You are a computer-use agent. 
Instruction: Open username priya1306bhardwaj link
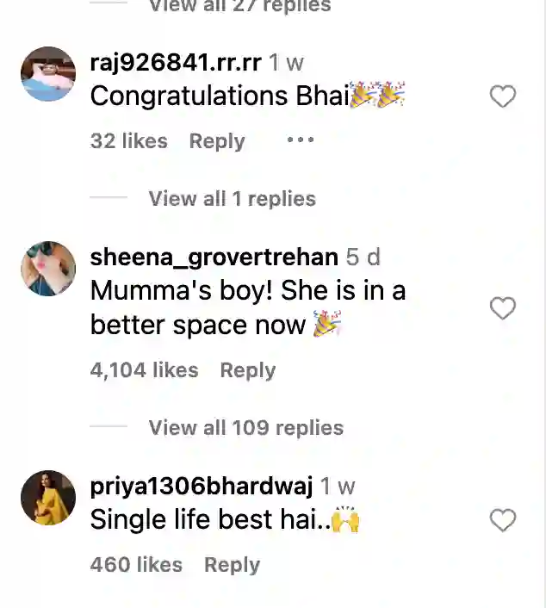[202, 486]
